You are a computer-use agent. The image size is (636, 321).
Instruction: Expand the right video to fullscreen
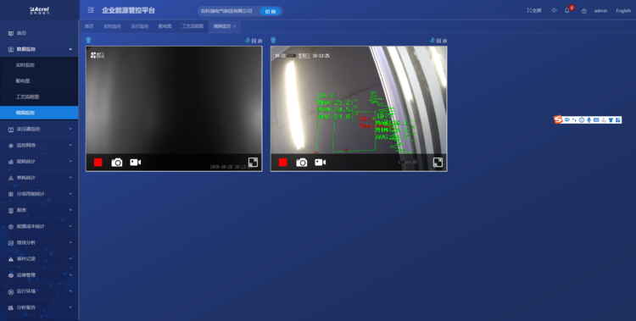click(438, 163)
